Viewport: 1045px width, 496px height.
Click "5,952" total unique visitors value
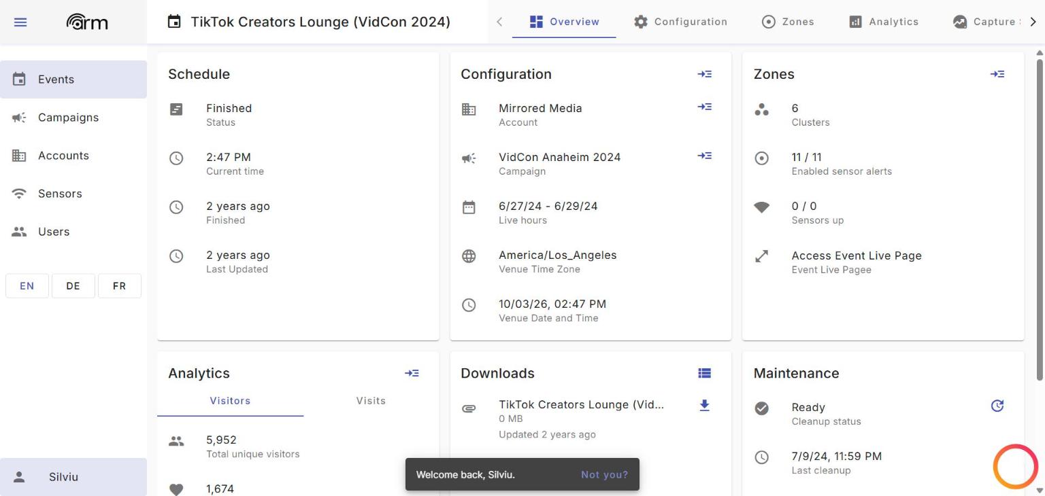[221, 440]
